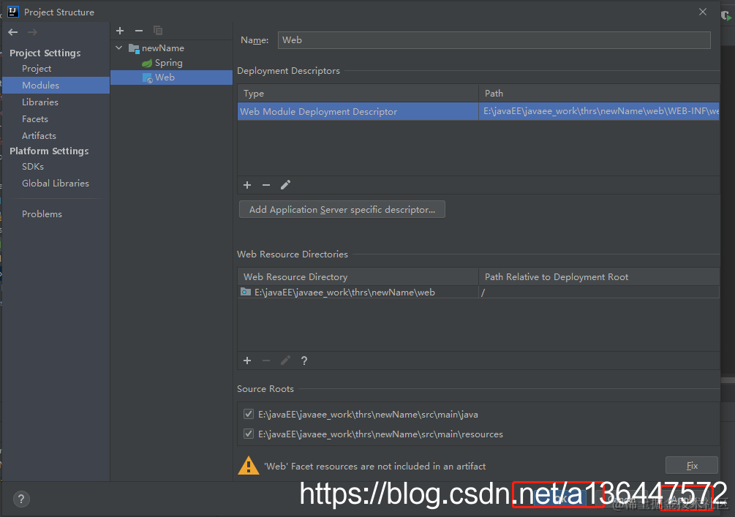Viewport: 735px width, 517px height.
Task: Copy the selected module facet
Action: coord(158,31)
